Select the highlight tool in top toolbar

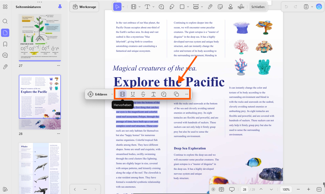click(x=134, y=7)
